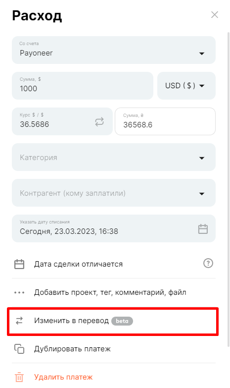Open the calendar icon in date field
The height and width of the screenshot is (388, 230).
[203, 228]
